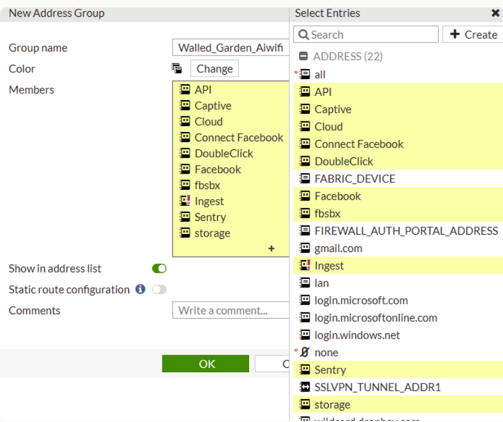The image size is (503, 422).
Task: Deselect Captive in Select Entries
Action: tap(398, 109)
